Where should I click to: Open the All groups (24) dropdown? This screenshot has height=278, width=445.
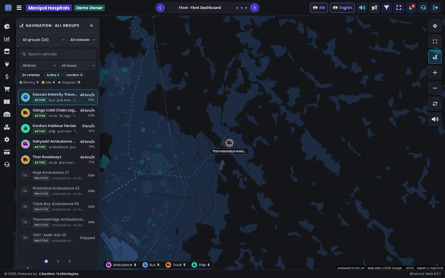[43, 40]
